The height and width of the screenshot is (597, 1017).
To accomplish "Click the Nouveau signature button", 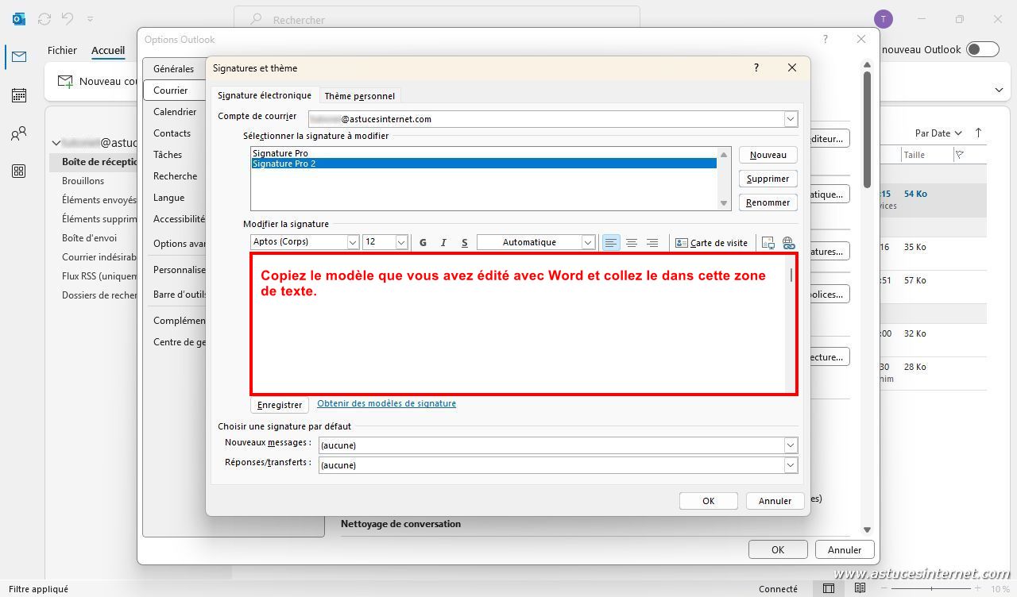I will (768, 155).
